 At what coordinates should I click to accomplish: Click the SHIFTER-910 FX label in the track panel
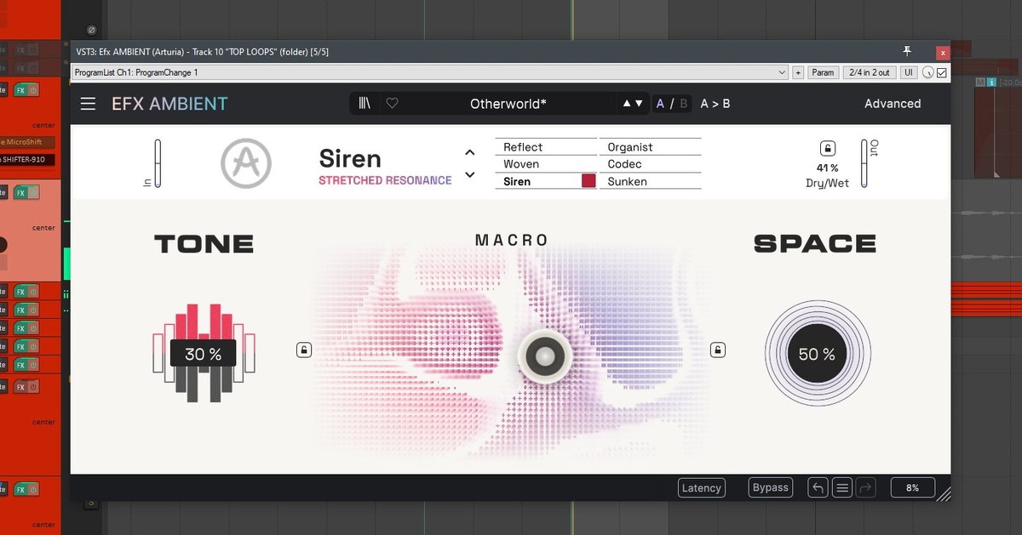(28, 159)
